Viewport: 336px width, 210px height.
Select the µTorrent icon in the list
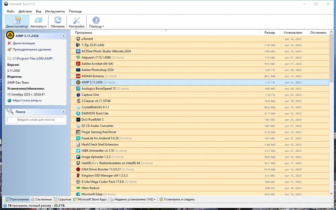click(78, 39)
